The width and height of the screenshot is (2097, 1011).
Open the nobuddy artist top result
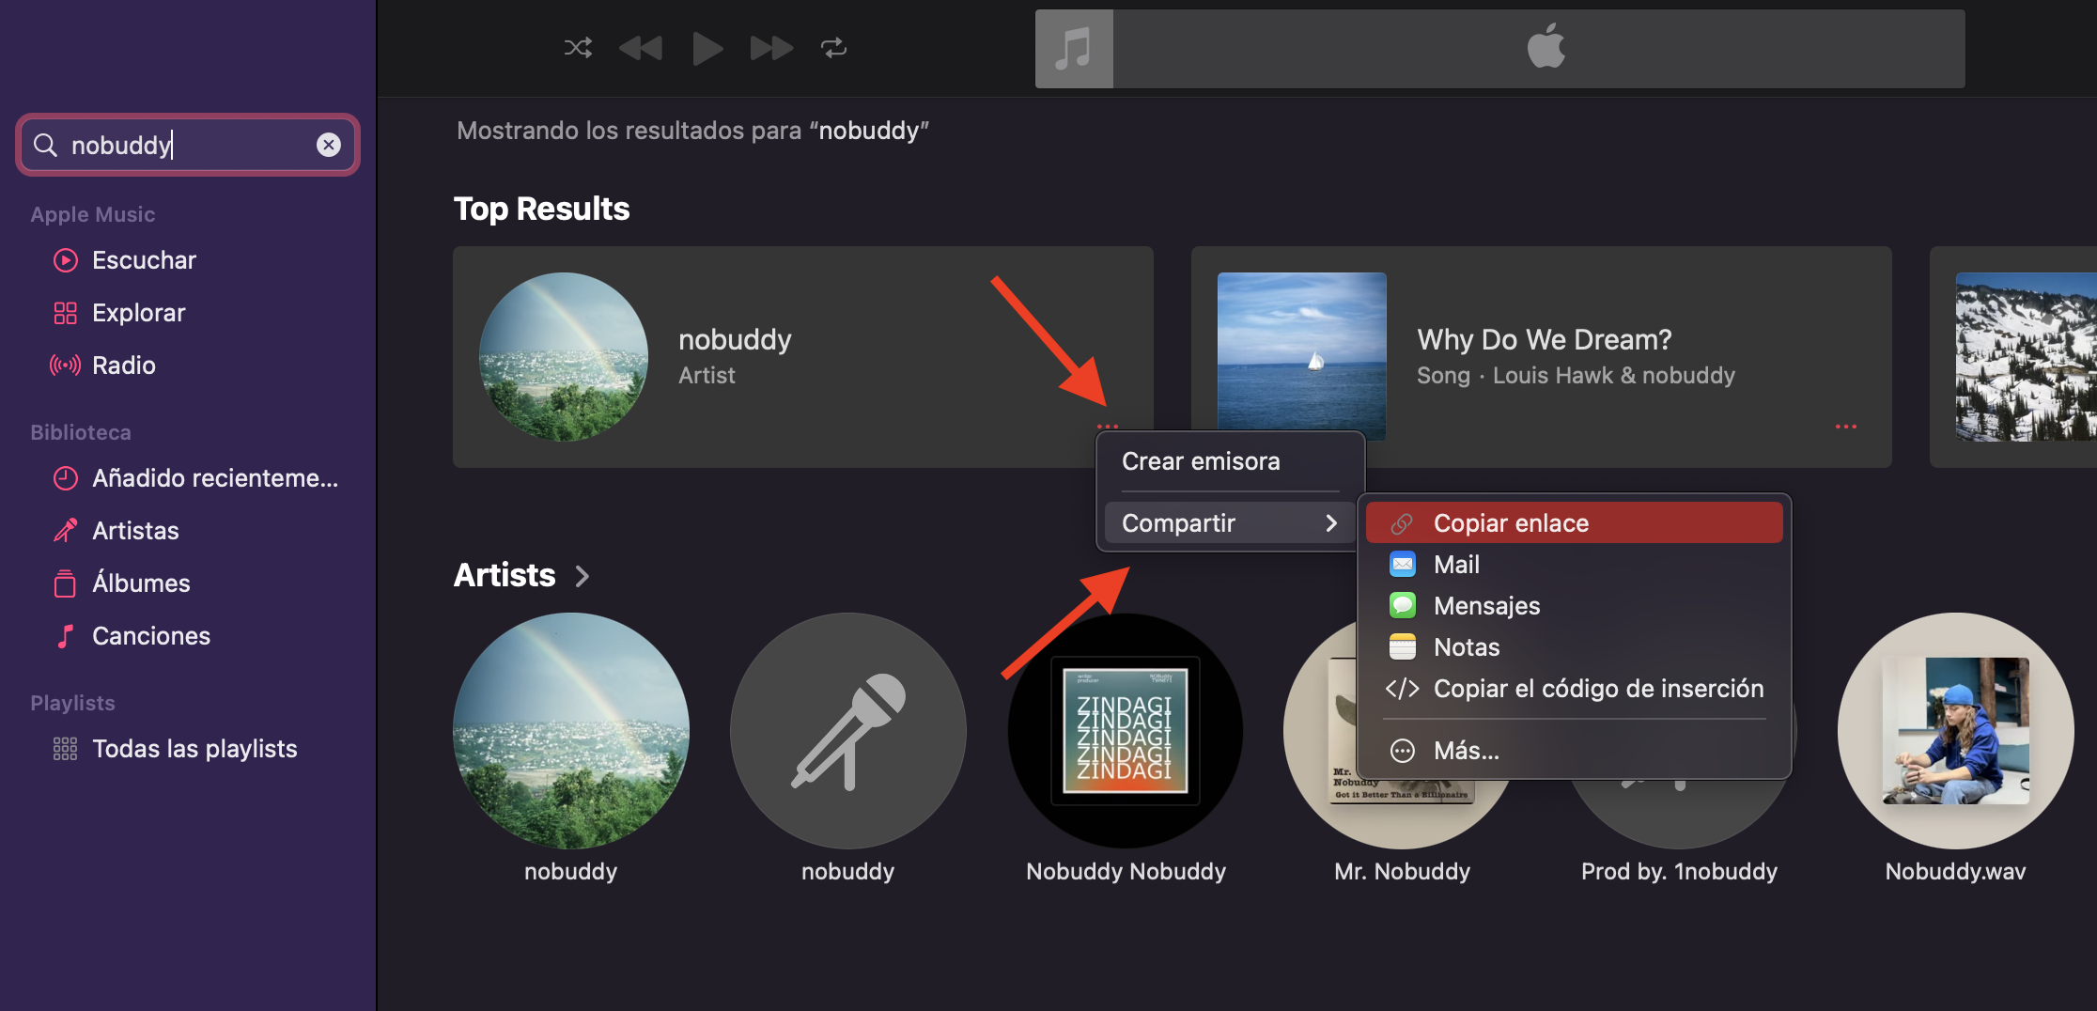click(803, 357)
